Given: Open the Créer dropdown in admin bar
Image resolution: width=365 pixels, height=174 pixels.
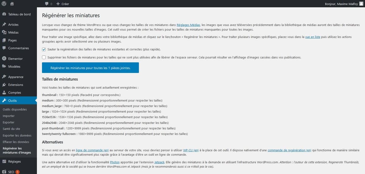Looking at the screenshot, I should coord(63,4).
